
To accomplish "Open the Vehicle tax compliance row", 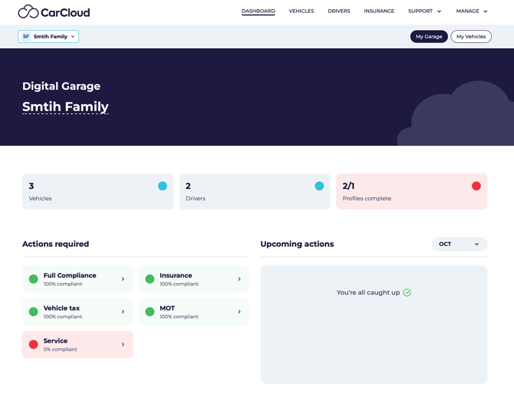I will pyautogui.click(x=77, y=312).
